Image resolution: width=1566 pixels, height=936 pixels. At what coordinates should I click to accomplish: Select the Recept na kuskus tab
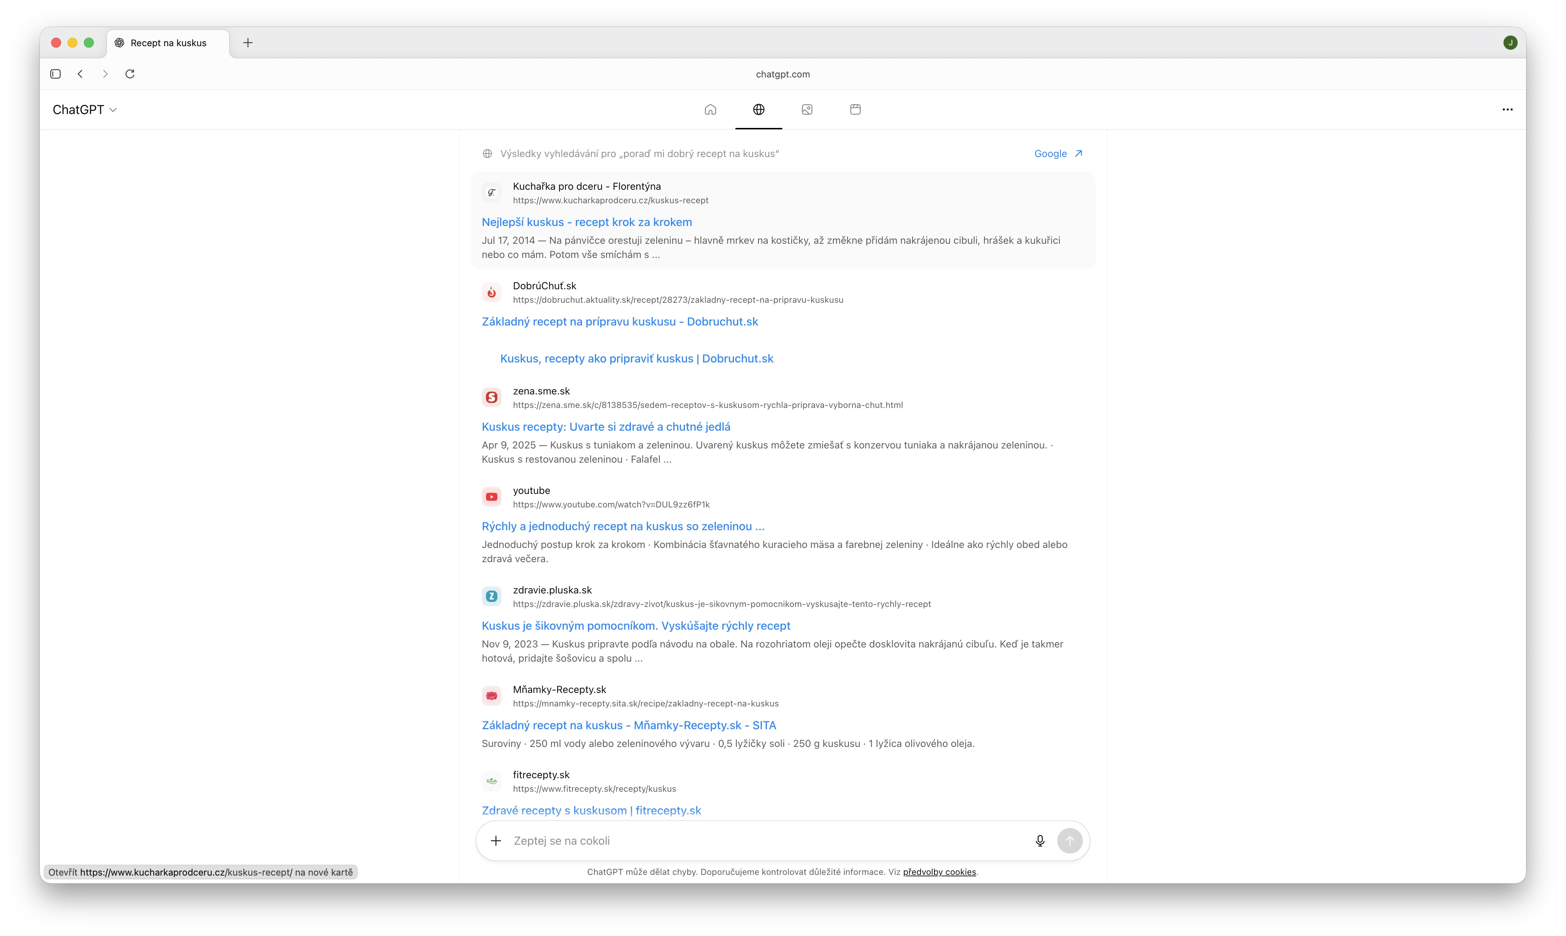(x=168, y=43)
